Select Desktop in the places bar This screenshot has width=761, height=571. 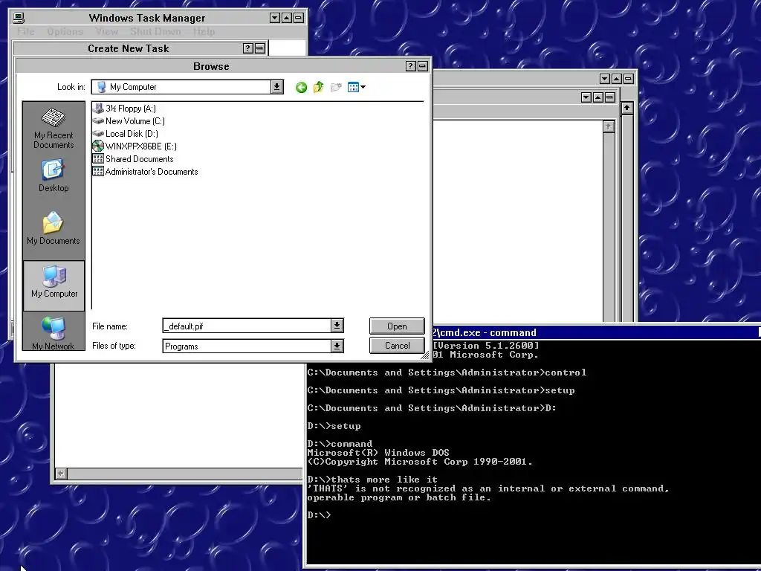point(54,175)
